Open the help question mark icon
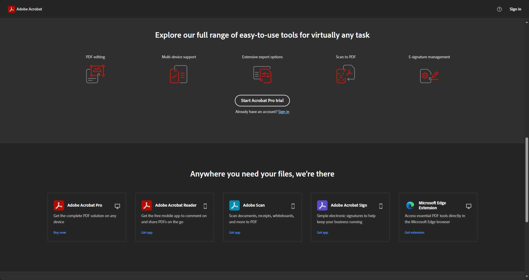This screenshot has height=280, width=529. tap(499, 9)
